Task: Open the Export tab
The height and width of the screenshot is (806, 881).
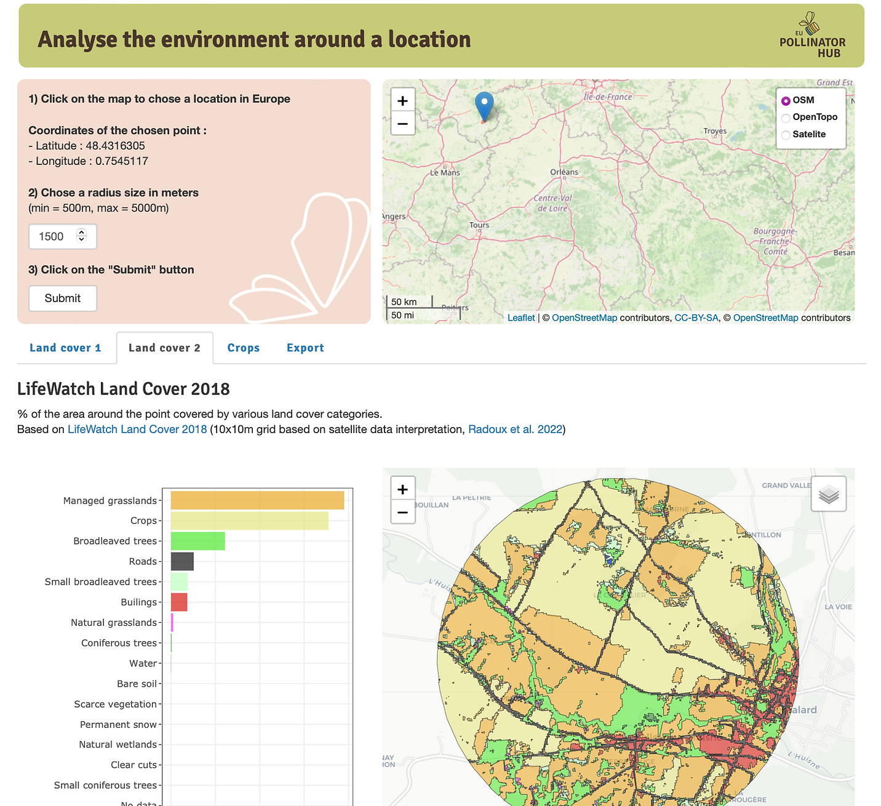Action: [x=305, y=348]
